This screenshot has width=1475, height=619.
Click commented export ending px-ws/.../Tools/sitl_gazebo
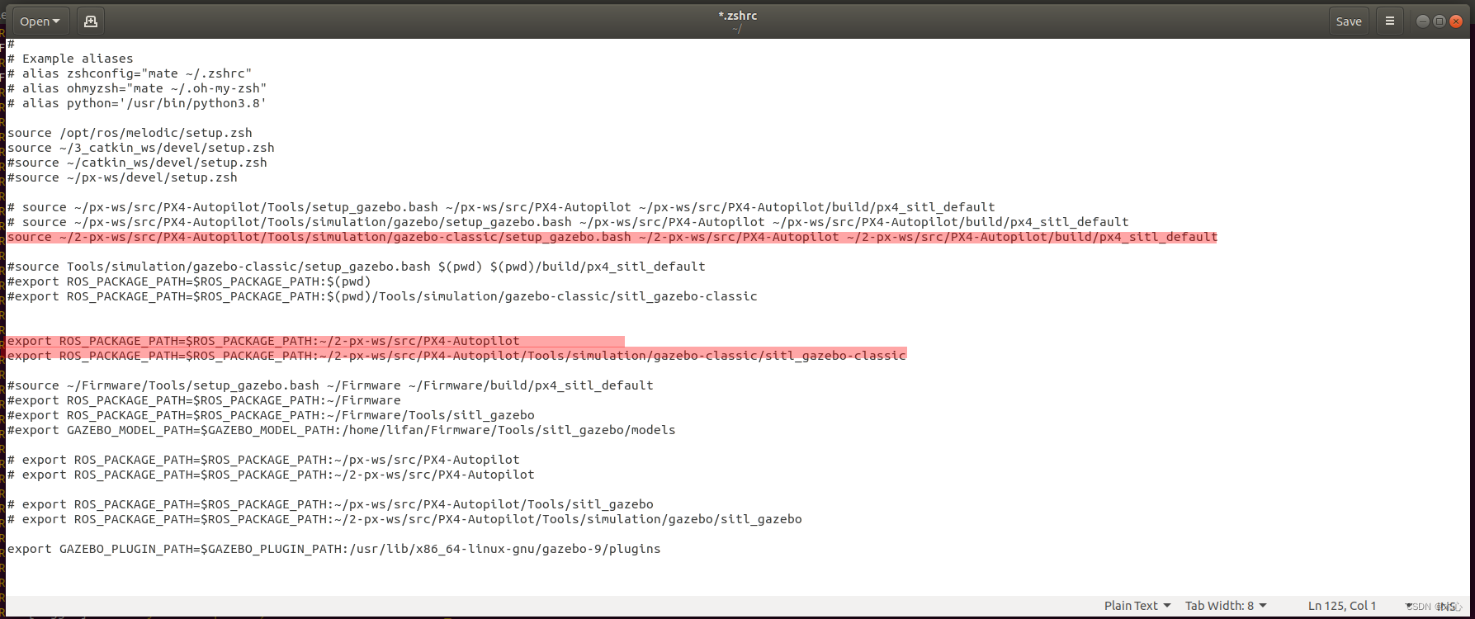click(x=330, y=504)
